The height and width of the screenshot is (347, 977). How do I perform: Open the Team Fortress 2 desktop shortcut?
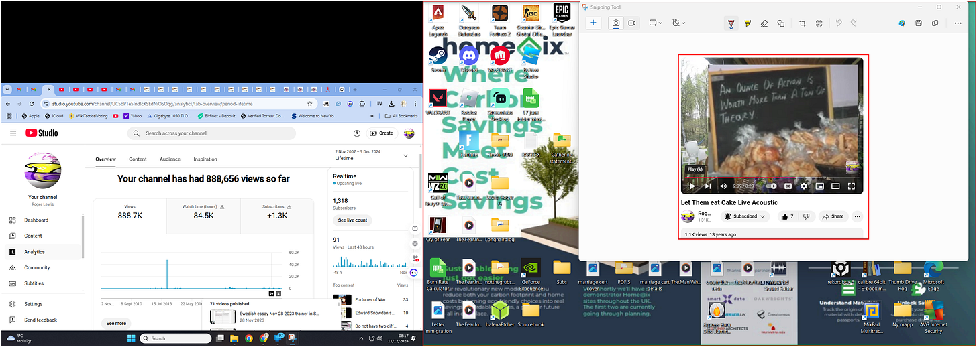coord(500,19)
